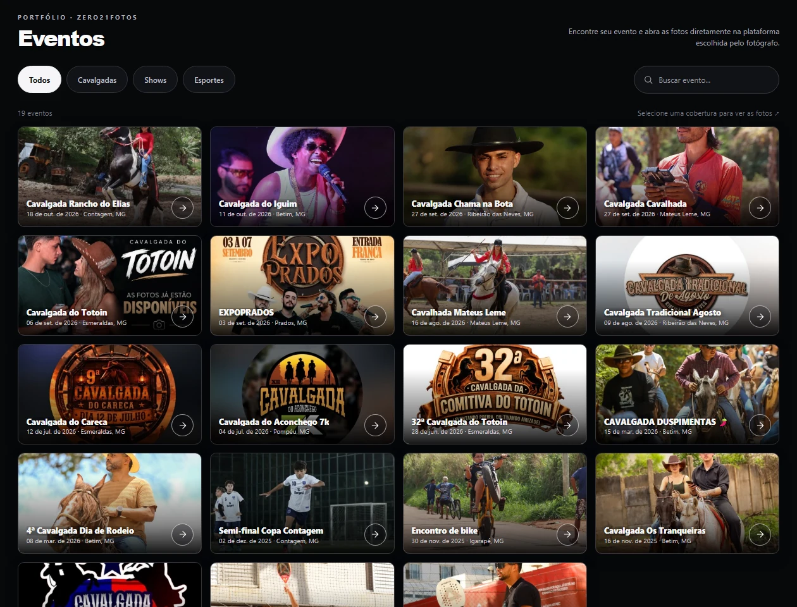This screenshot has width=797, height=607.
Task: Open arrow icon on Cavalgada do Iguim
Action: 375,207
